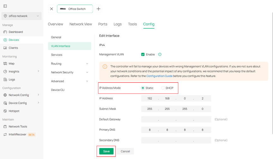Click the Logs icon in sidebar
The width and height of the screenshot is (273, 159).
pyautogui.click(x=5, y=80)
